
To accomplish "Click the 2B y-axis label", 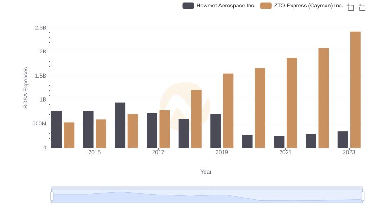I will point(43,52).
